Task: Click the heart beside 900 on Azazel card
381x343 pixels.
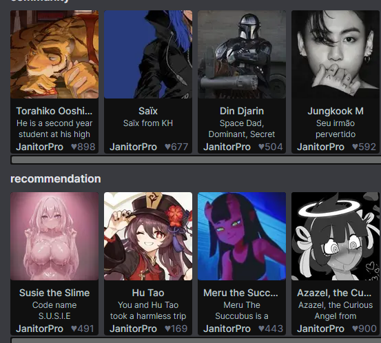Action: [x=355, y=329]
